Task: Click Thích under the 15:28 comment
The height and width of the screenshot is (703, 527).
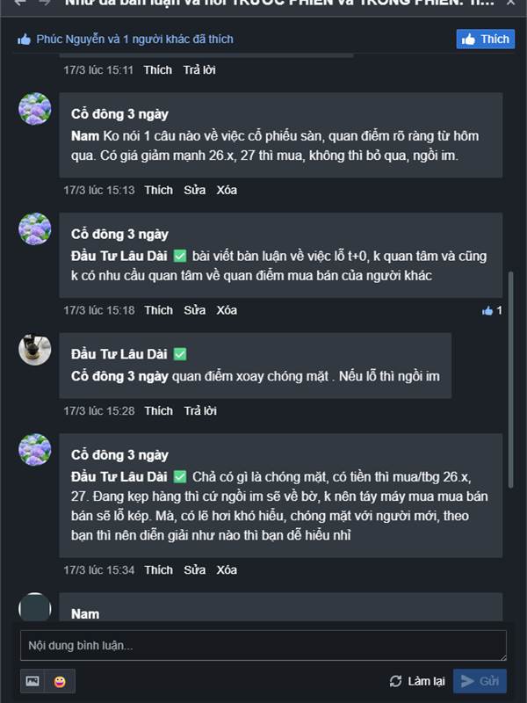Action: point(158,410)
